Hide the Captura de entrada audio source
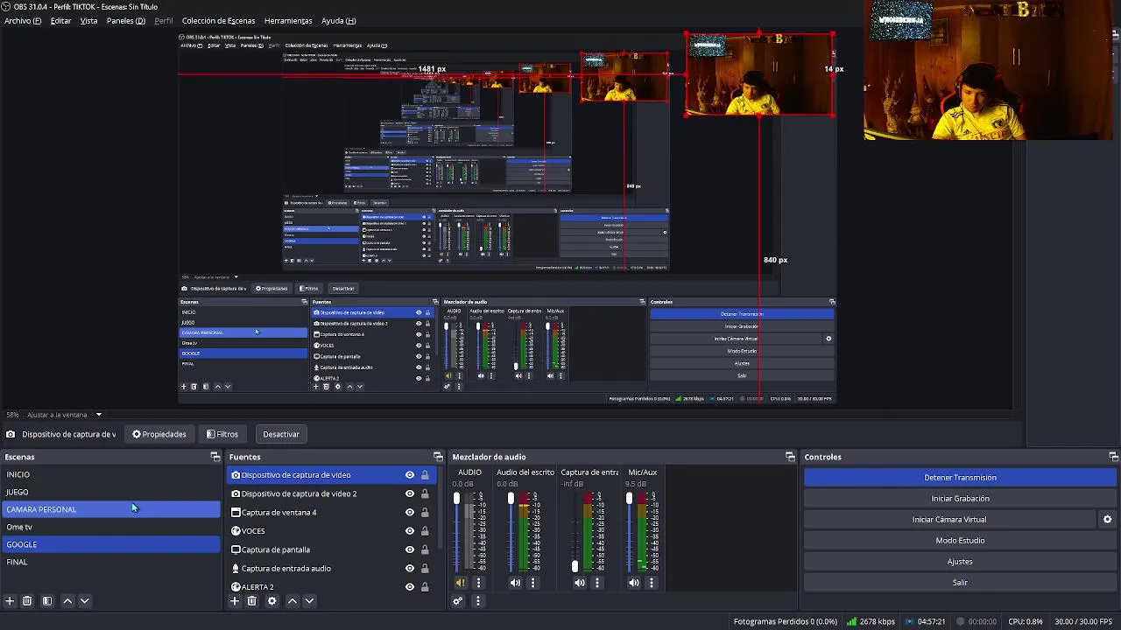Viewport: 1121px width, 630px height. (409, 569)
